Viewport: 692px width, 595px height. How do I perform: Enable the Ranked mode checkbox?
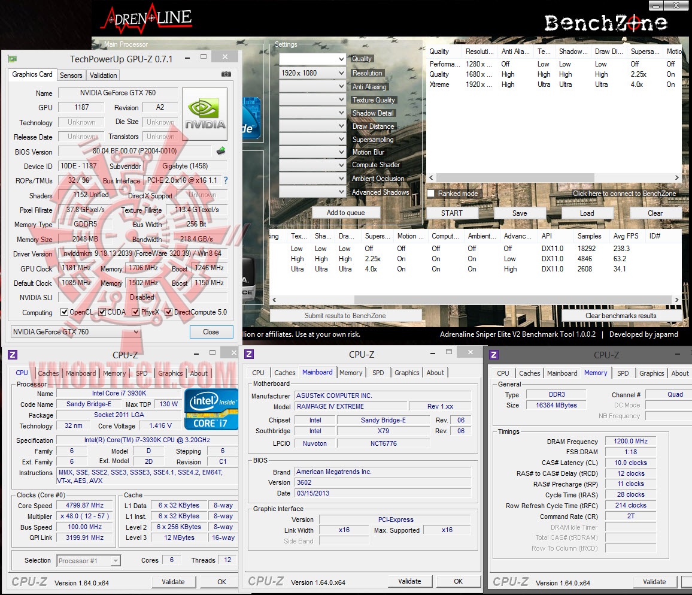pos(432,194)
